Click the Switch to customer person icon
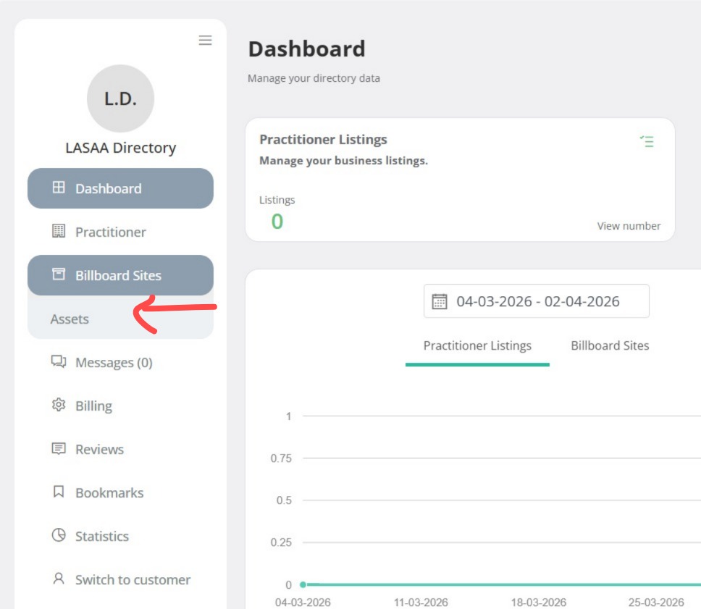The image size is (701, 609). point(59,579)
